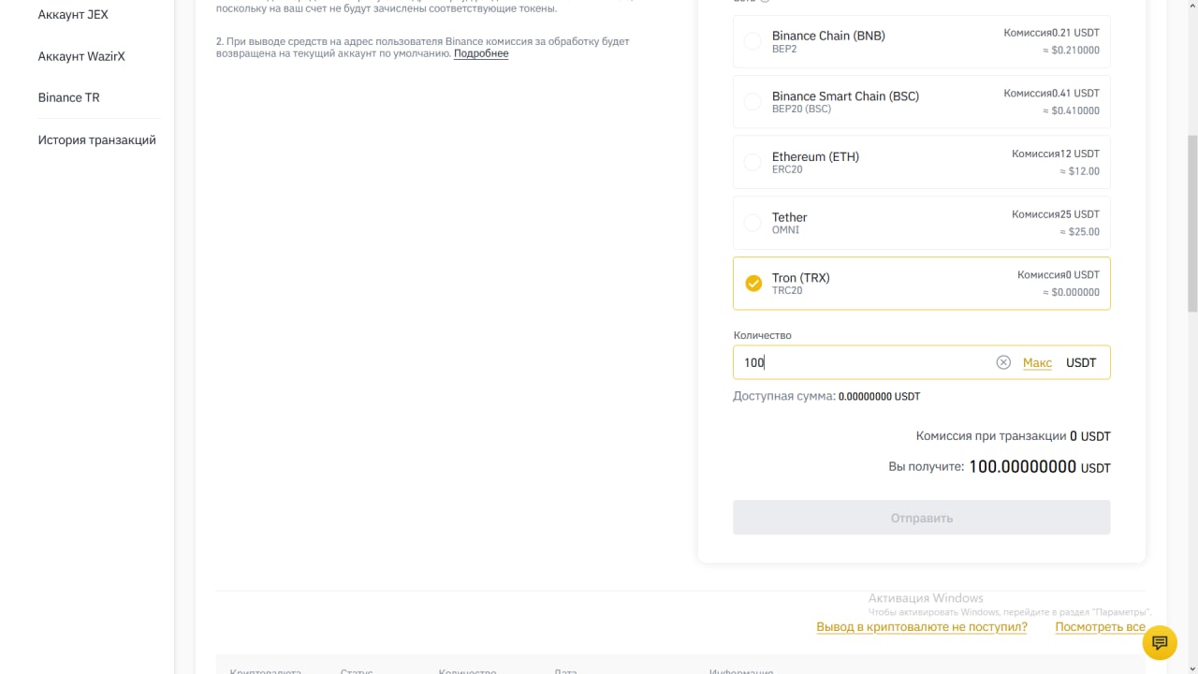Click the ≈ $12.00 fee value
The width and height of the screenshot is (1198, 674).
1079,171
